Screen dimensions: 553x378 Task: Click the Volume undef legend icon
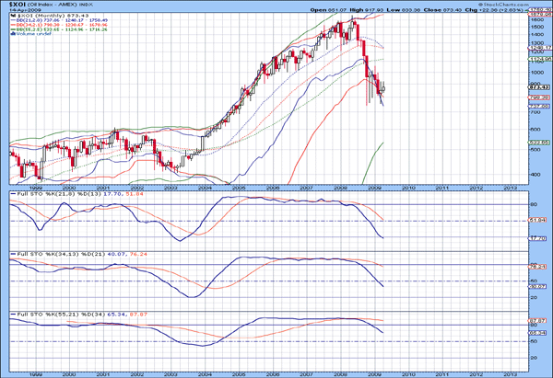coord(10,34)
